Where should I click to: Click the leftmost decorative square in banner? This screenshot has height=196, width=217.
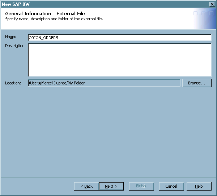(196, 13)
